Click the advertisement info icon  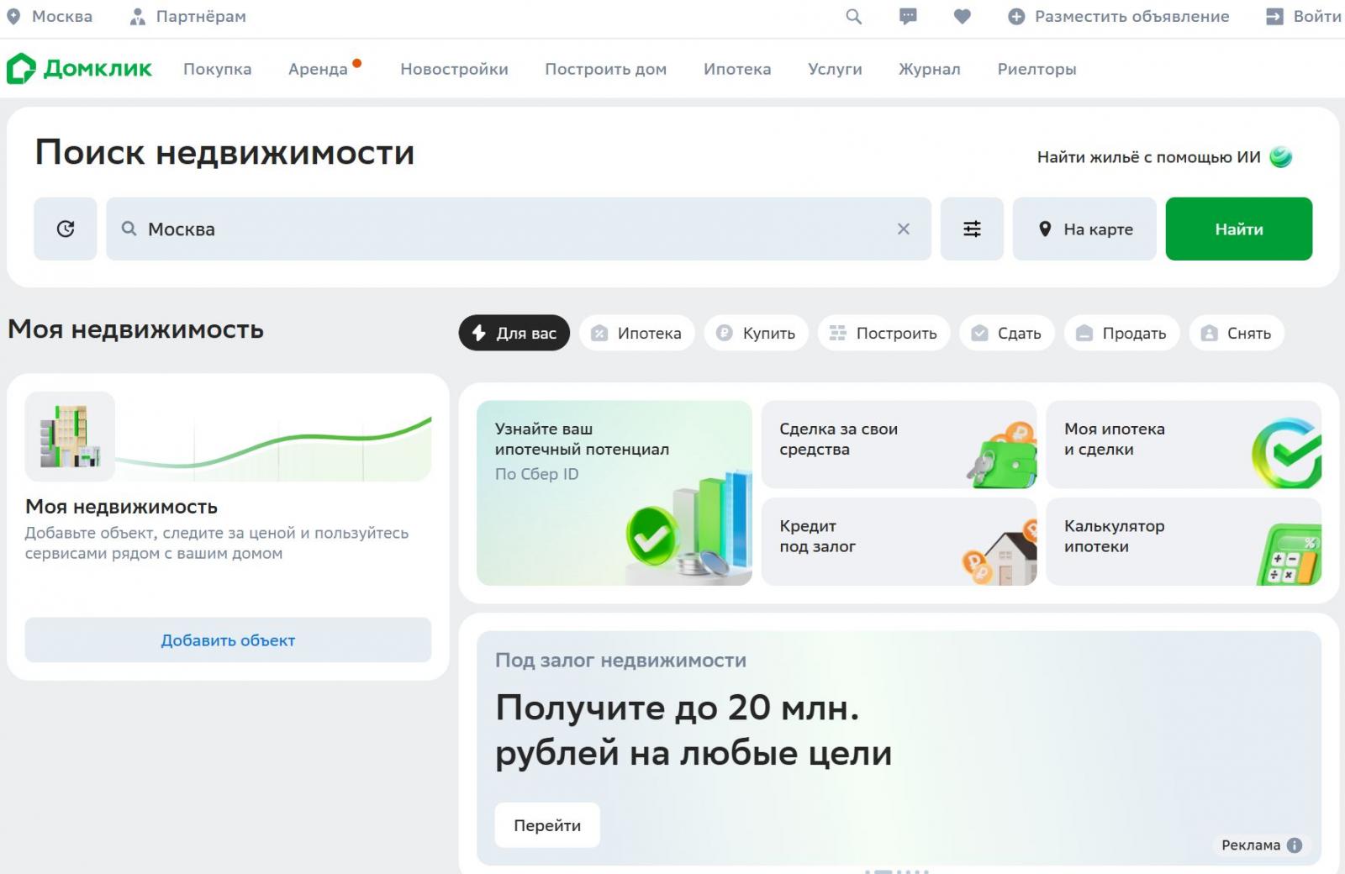pos(1295,845)
